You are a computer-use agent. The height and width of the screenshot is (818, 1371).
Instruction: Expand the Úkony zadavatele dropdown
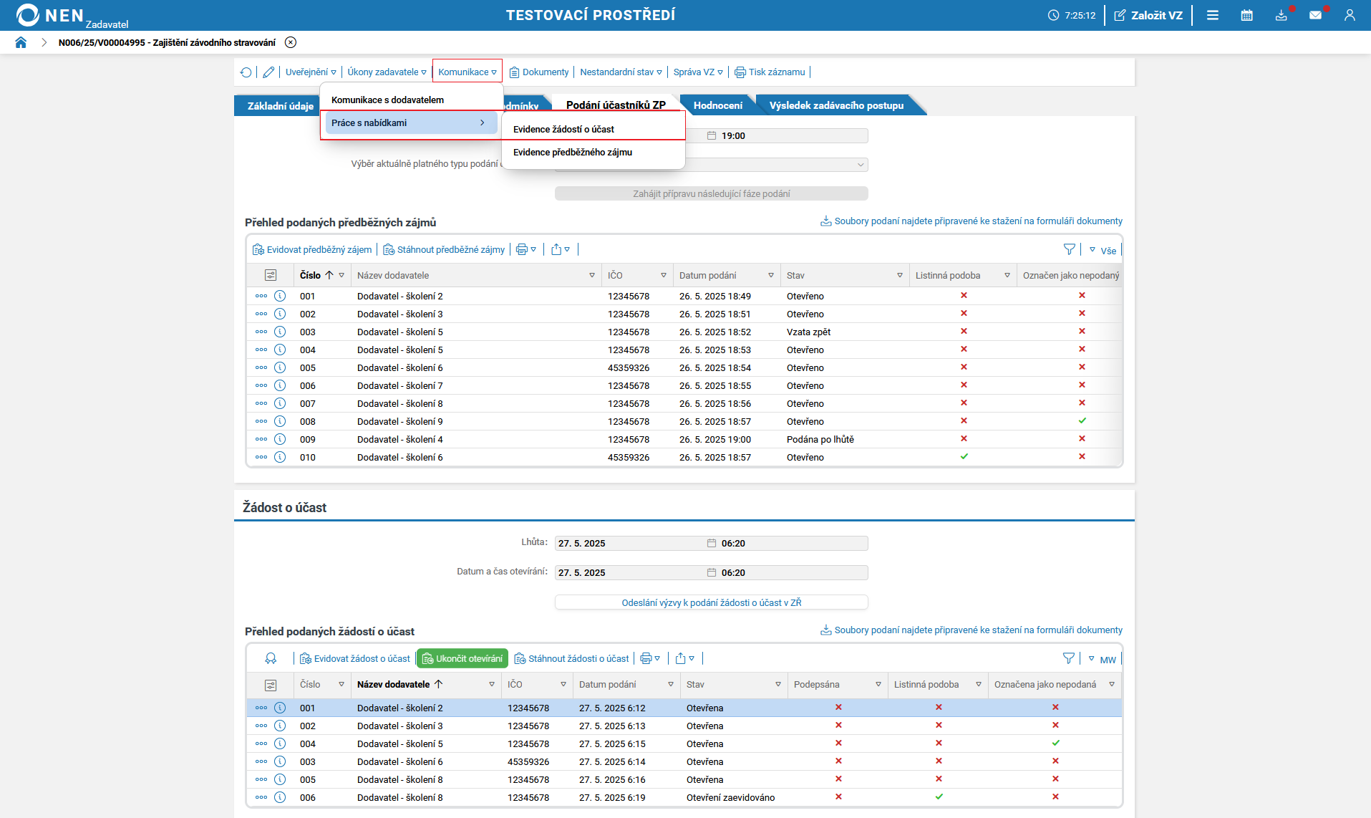(x=387, y=72)
